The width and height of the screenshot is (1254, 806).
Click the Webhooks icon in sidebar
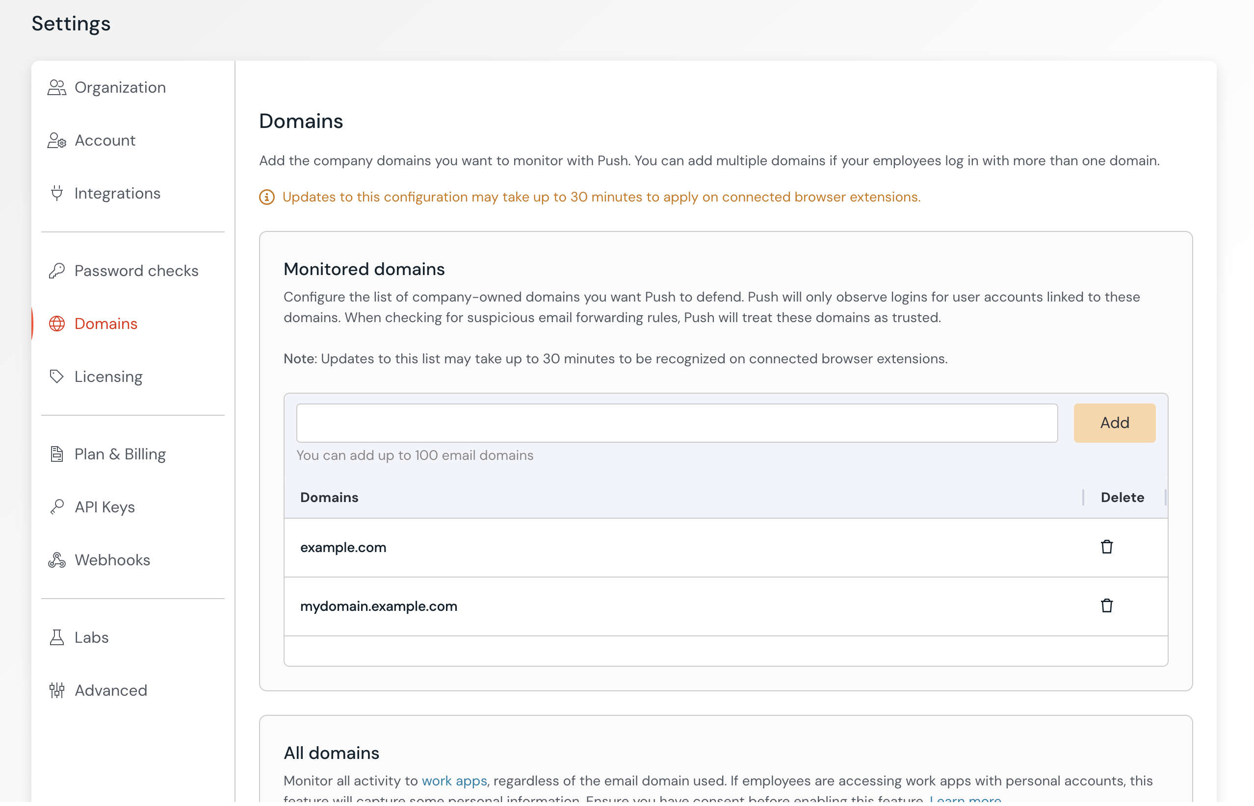click(56, 560)
